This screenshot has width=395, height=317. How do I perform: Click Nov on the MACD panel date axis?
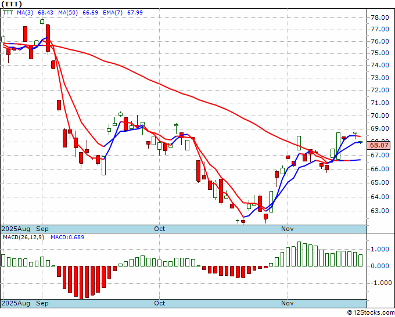(288, 303)
